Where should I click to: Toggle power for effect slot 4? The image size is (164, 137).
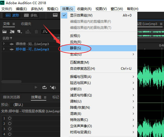10,134
